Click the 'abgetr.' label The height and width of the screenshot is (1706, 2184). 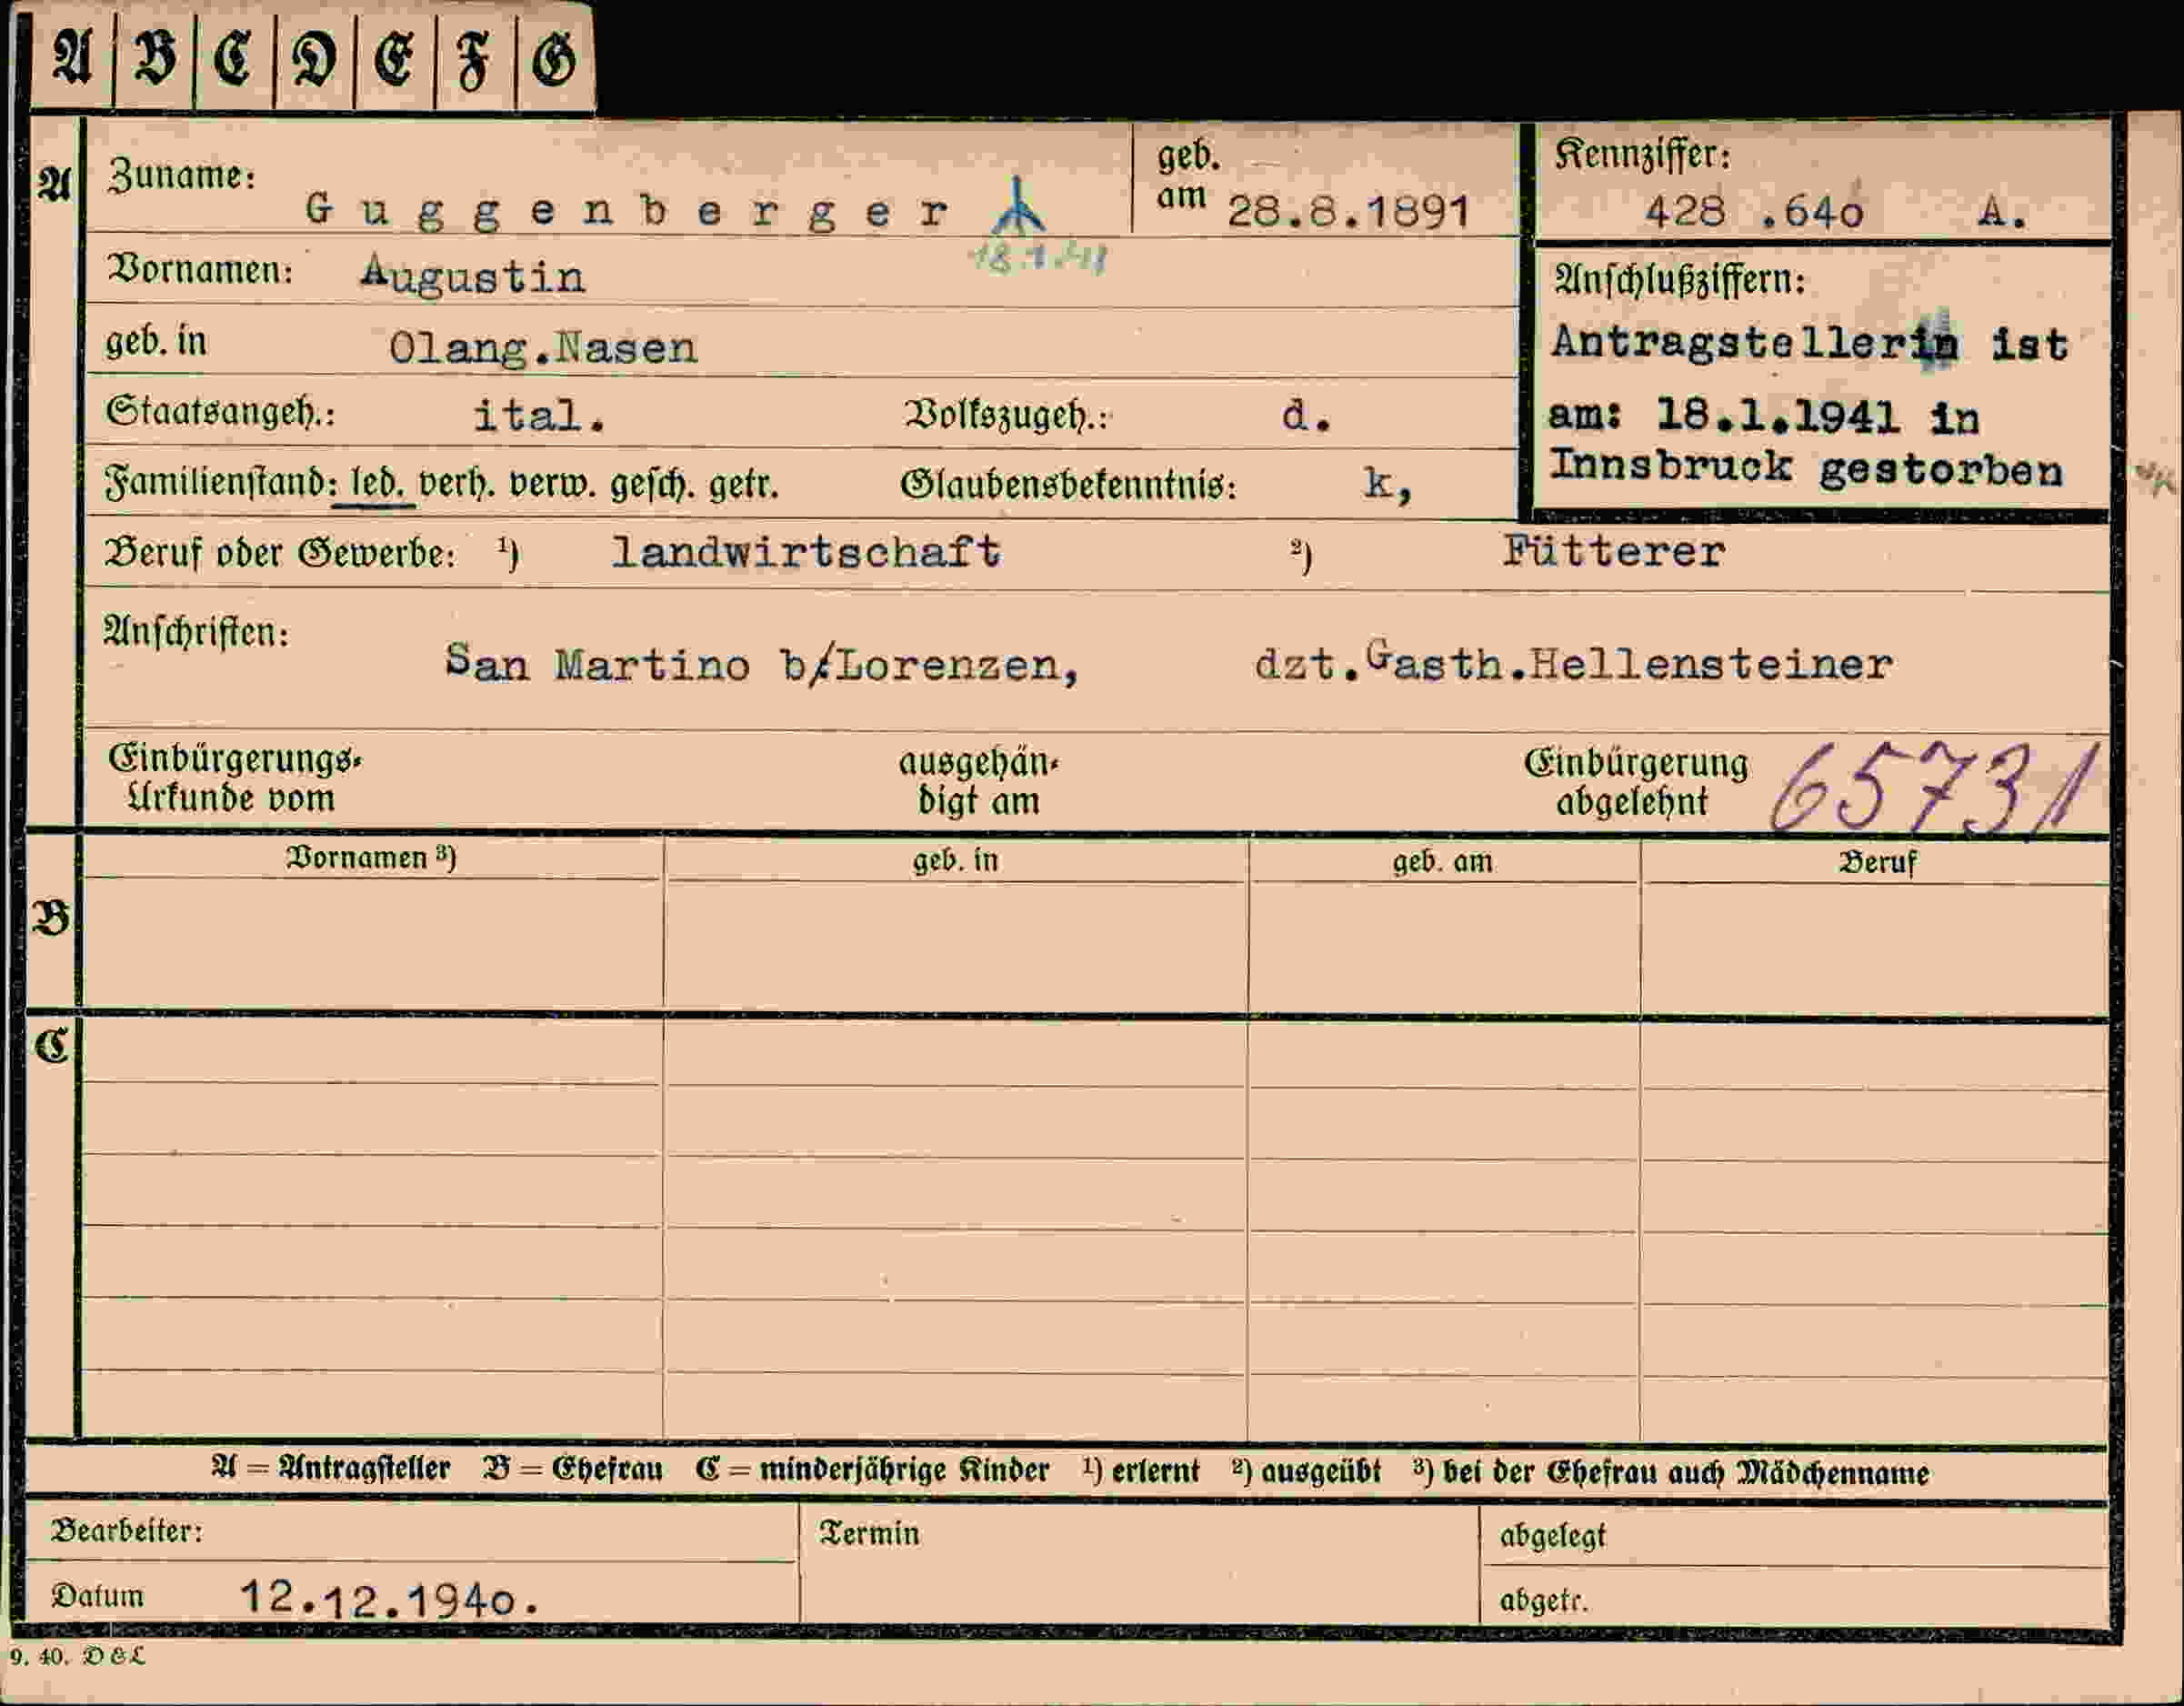[x=1543, y=1601]
